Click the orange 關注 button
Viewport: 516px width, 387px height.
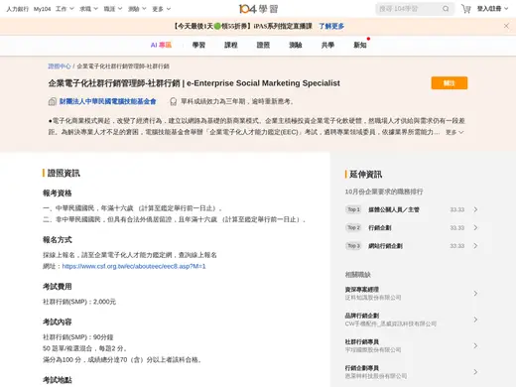tap(450, 83)
